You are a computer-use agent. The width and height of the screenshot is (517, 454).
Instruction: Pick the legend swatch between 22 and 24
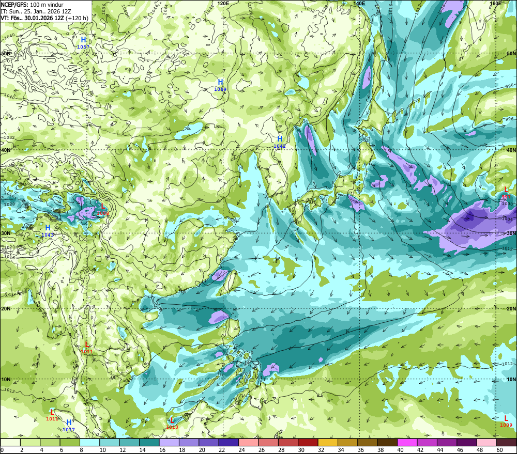[x=229, y=442]
